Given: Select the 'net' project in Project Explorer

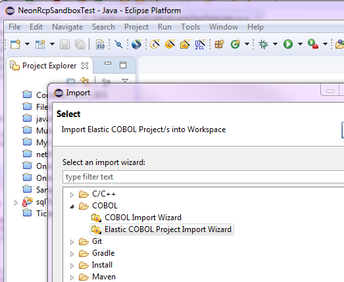Looking at the screenshot, I should tap(35, 154).
